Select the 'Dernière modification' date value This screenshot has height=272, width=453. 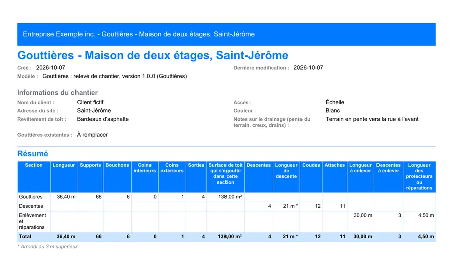308,68
